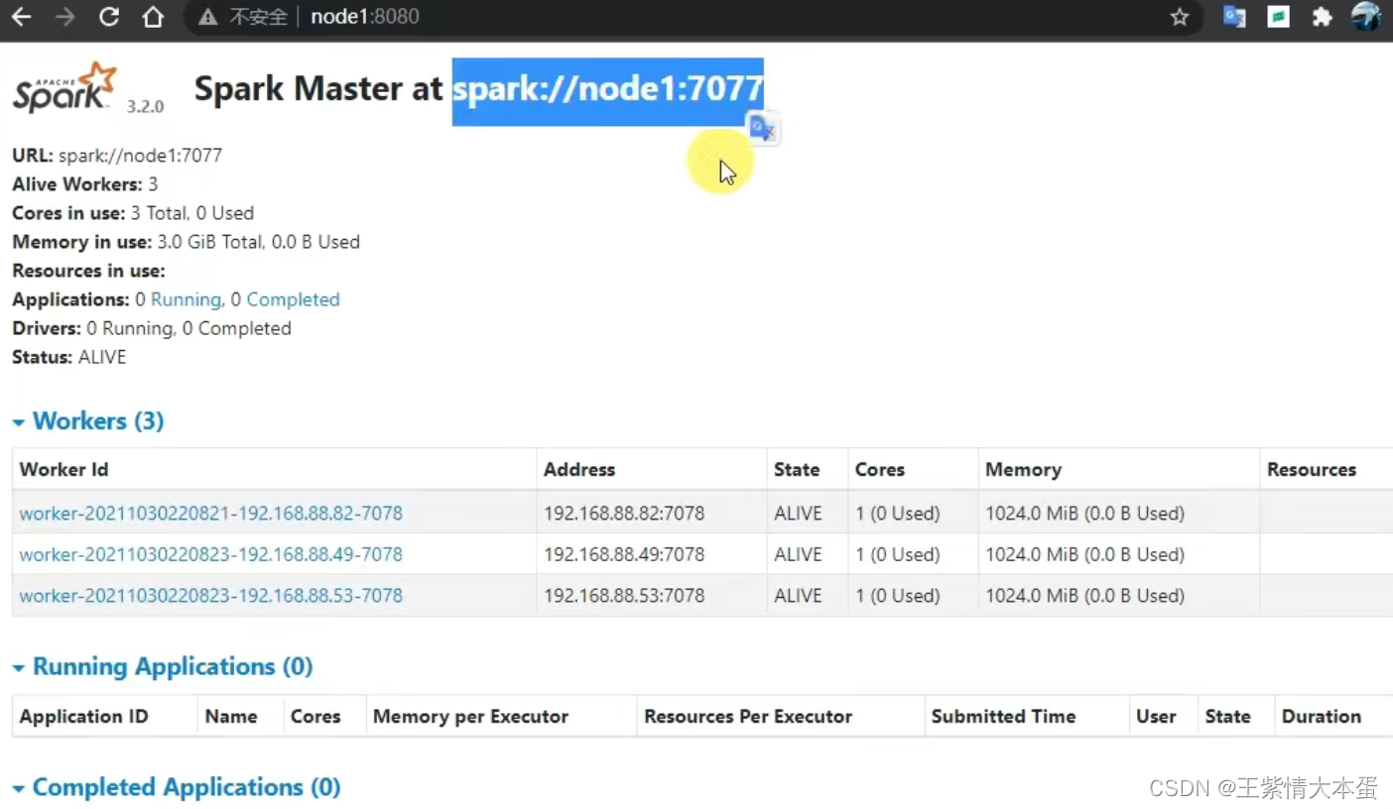Click the not-secure warning triangle icon
The image size is (1393, 809).
click(207, 17)
